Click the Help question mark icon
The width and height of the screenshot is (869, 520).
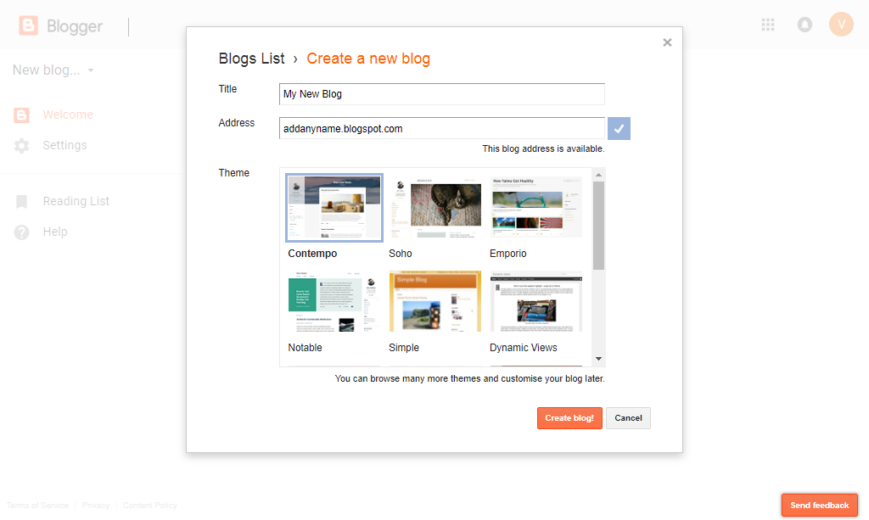(x=22, y=232)
